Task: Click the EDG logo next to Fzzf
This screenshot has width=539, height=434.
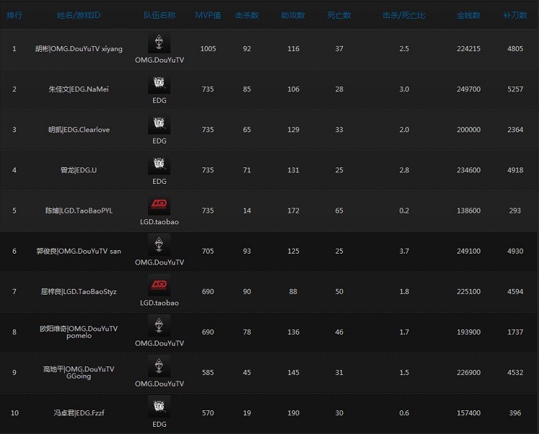Action: pos(159,407)
